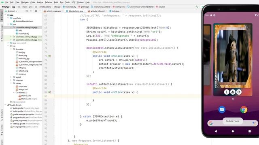Select AndroidManifest.xml in project tree
The image size is (259, 145).
[23, 21]
